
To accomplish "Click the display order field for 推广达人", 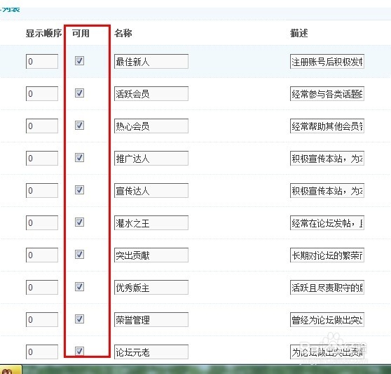I will click(42, 159).
